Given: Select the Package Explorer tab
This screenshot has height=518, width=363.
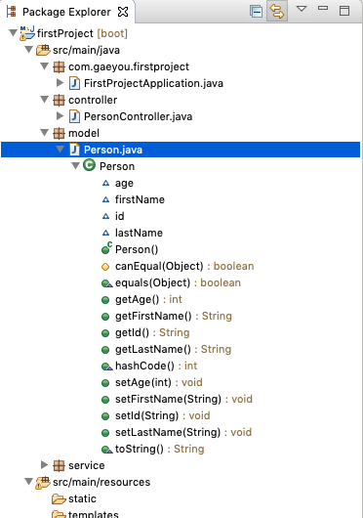Looking at the screenshot, I should tap(67, 12).
